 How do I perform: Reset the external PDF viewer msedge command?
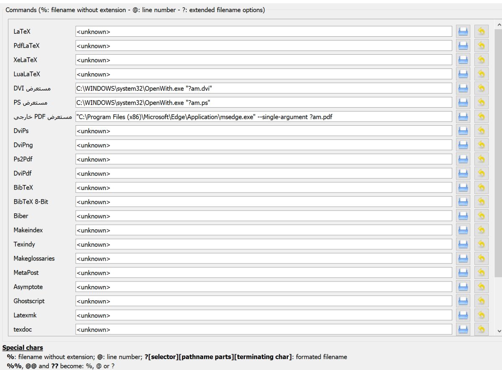pyautogui.click(x=482, y=117)
